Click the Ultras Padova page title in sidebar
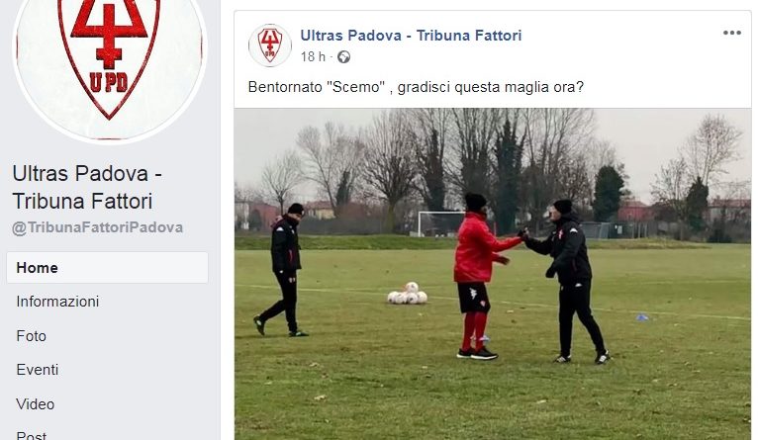 87,188
